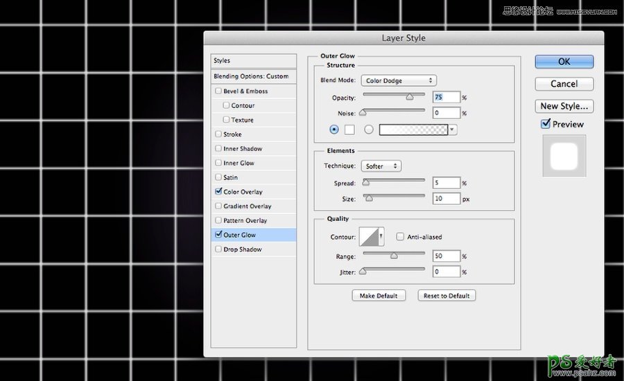Image resolution: width=624 pixels, height=381 pixels.
Task: Expand the Contour picker arrow
Action: [x=381, y=237]
